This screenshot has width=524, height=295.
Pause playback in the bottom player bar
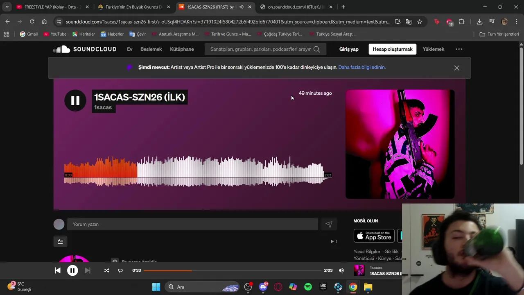point(72,270)
